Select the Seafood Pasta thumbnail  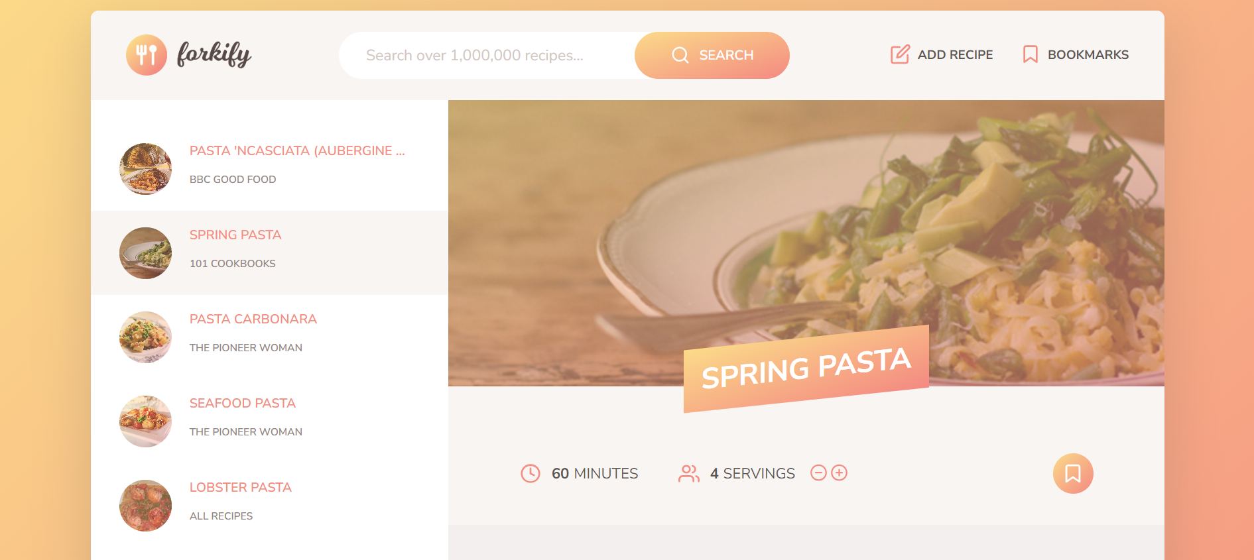click(146, 421)
